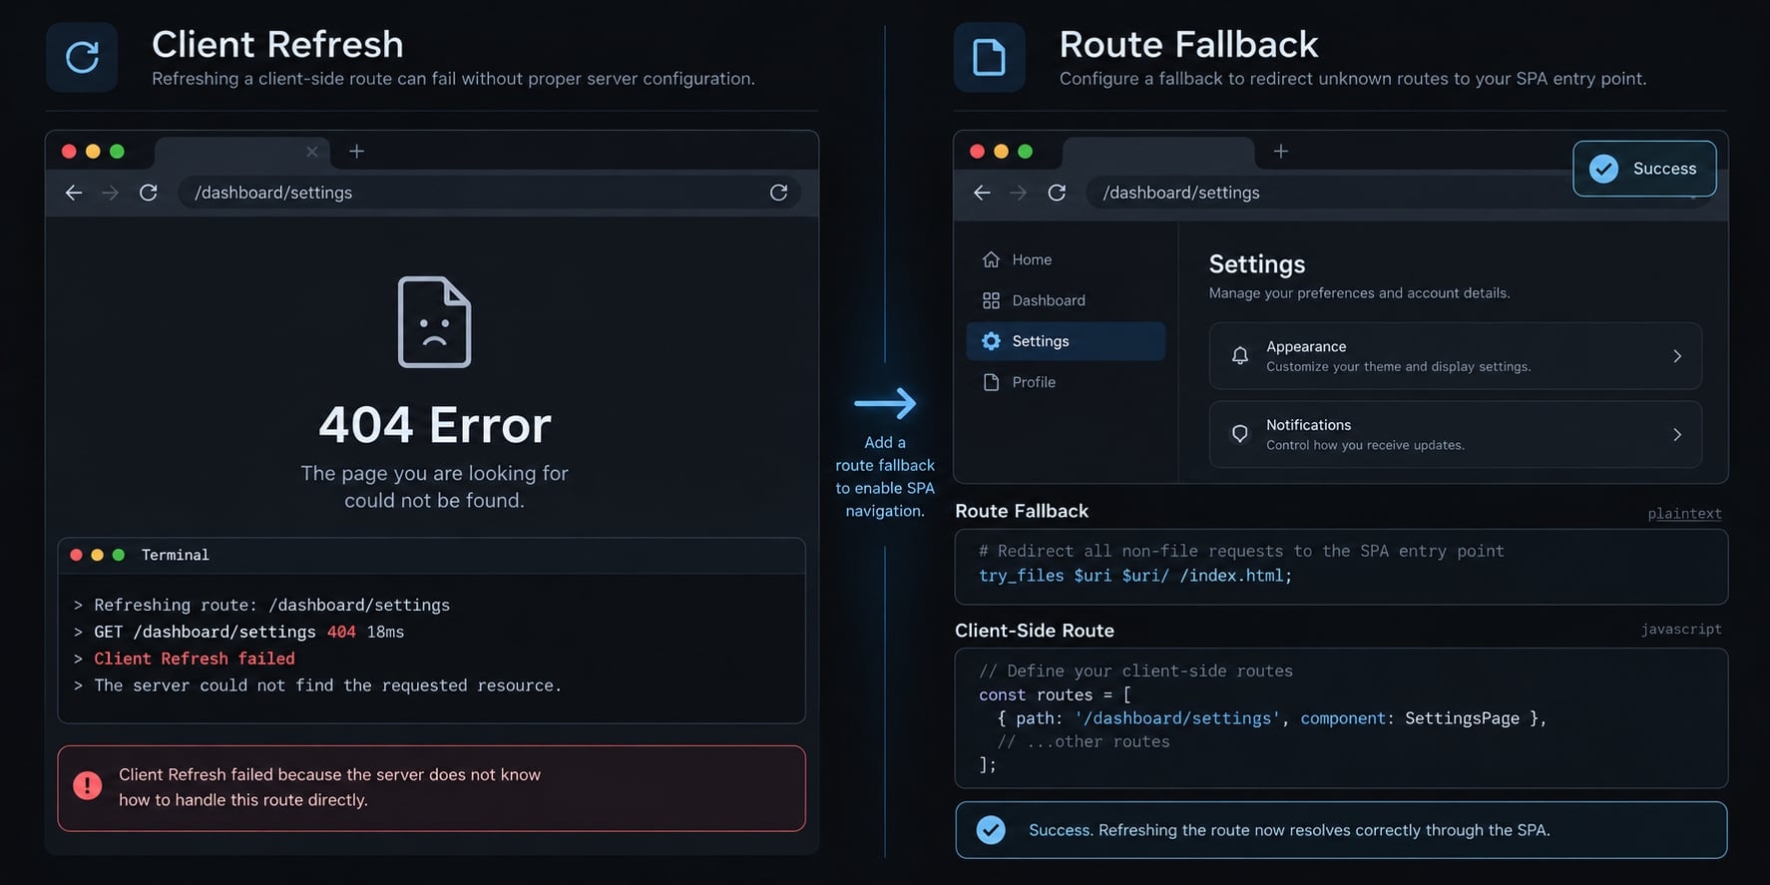This screenshot has width=1770, height=885.
Task: Click checkmark icon in bottom success banner
Action: click(991, 830)
